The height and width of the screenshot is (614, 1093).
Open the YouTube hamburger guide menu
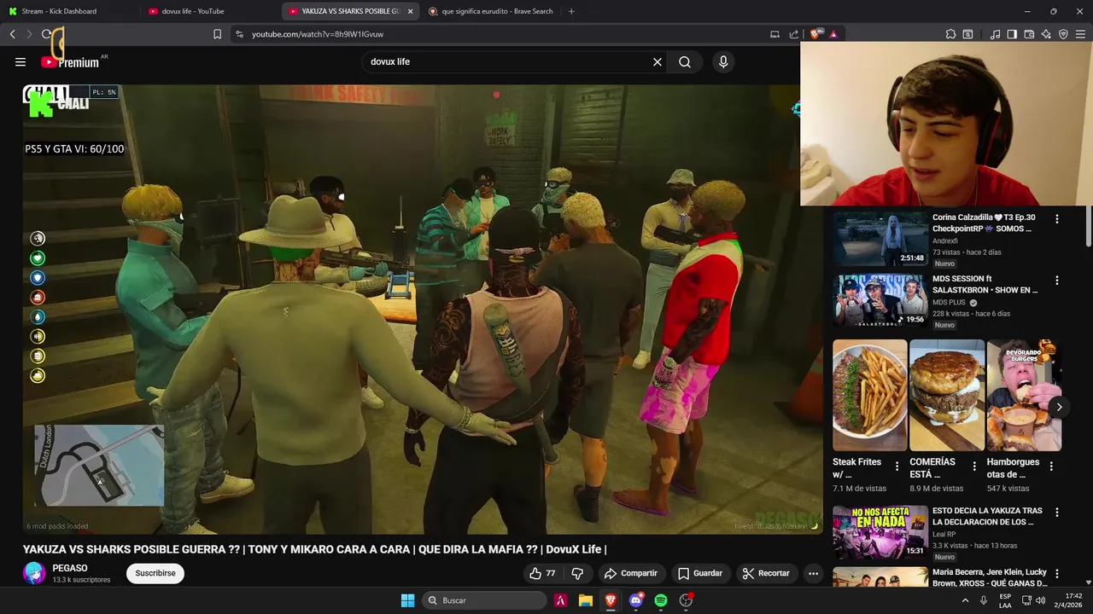(20, 62)
